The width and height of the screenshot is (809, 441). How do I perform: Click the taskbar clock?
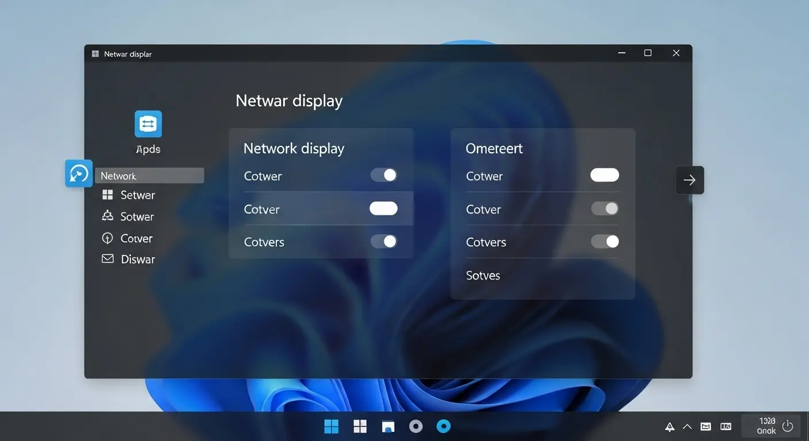767,426
